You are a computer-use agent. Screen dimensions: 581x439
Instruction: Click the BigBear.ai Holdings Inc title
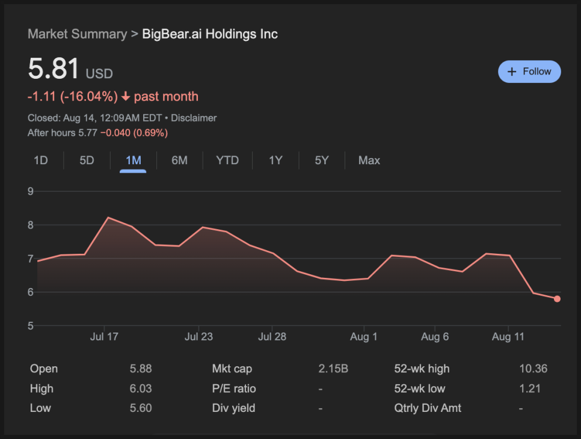point(210,34)
